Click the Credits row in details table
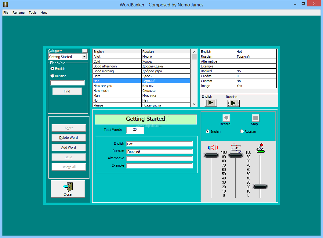The height and width of the screenshot is (238, 323). 238,76
